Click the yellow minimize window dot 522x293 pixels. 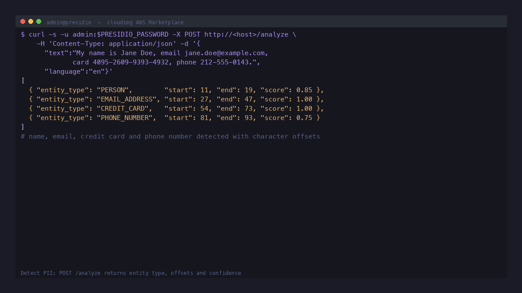[31, 22]
